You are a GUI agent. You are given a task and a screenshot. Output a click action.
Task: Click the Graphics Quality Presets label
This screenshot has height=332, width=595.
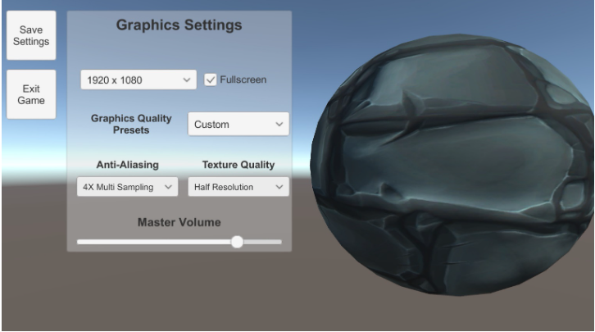131,124
